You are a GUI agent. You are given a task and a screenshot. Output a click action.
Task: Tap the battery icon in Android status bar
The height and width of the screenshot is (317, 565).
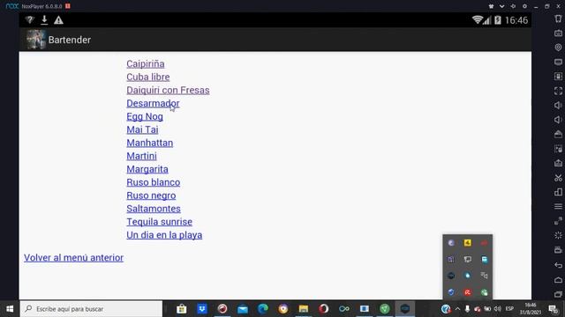click(x=498, y=20)
